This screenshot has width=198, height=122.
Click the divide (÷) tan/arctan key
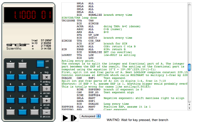[46, 89]
